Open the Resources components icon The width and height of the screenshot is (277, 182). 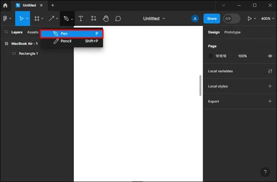[94, 18]
